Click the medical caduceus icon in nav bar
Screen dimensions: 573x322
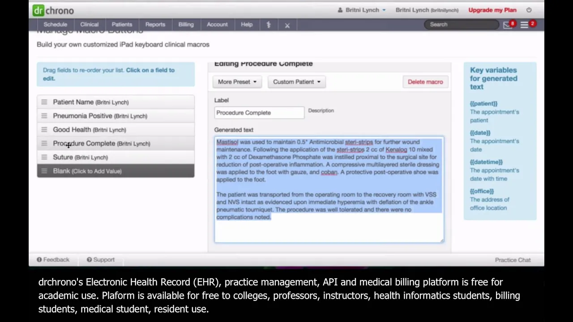pos(269,25)
